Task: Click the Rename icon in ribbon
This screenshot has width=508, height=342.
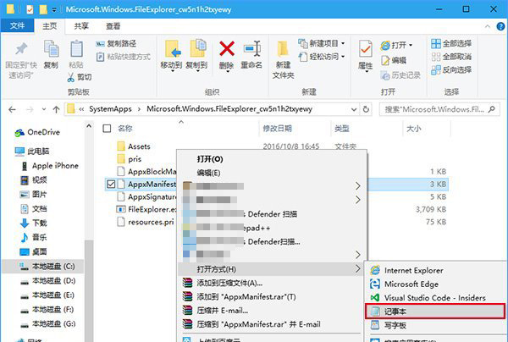Action: 251,52
